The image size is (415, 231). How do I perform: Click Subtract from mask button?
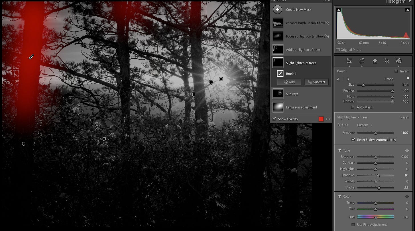tap(316, 82)
